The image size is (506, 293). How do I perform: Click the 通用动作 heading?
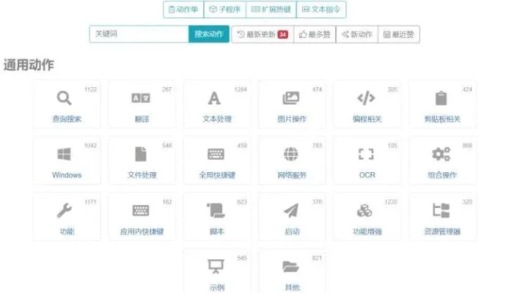click(29, 64)
